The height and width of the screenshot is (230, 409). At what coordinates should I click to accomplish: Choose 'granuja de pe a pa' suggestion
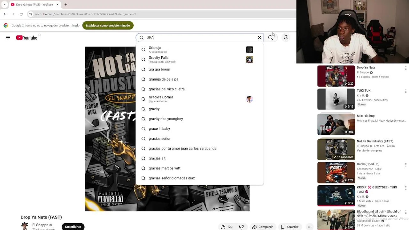point(199,79)
